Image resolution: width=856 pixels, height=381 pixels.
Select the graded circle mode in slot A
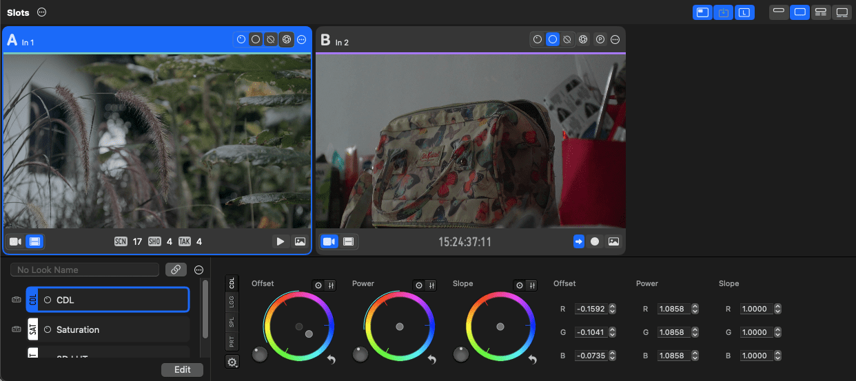(x=256, y=40)
